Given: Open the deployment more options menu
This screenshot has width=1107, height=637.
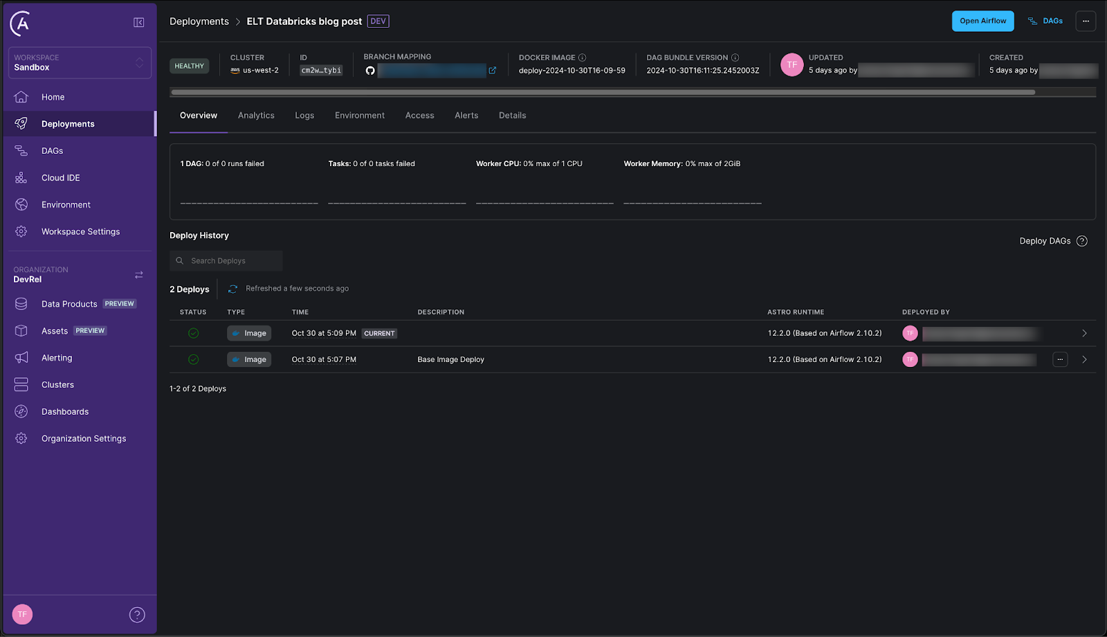Looking at the screenshot, I should (x=1086, y=21).
